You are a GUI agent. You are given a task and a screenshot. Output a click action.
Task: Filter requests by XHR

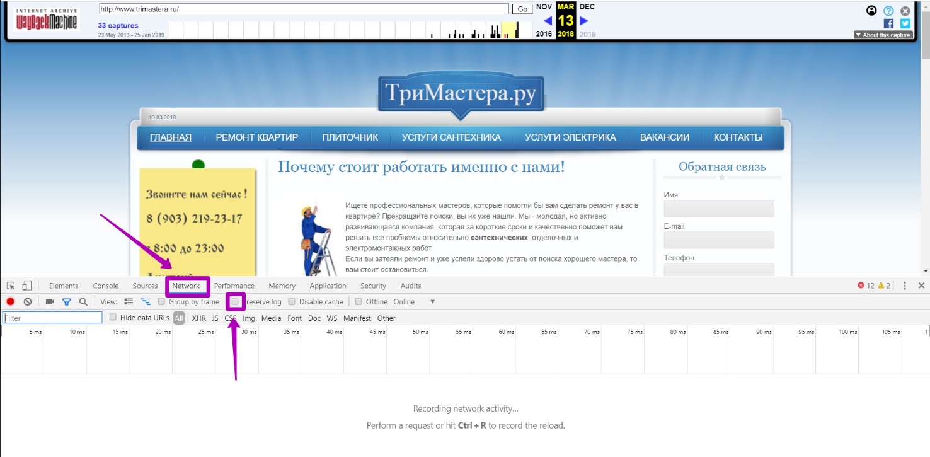pyautogui.click(x=198, y=318)
